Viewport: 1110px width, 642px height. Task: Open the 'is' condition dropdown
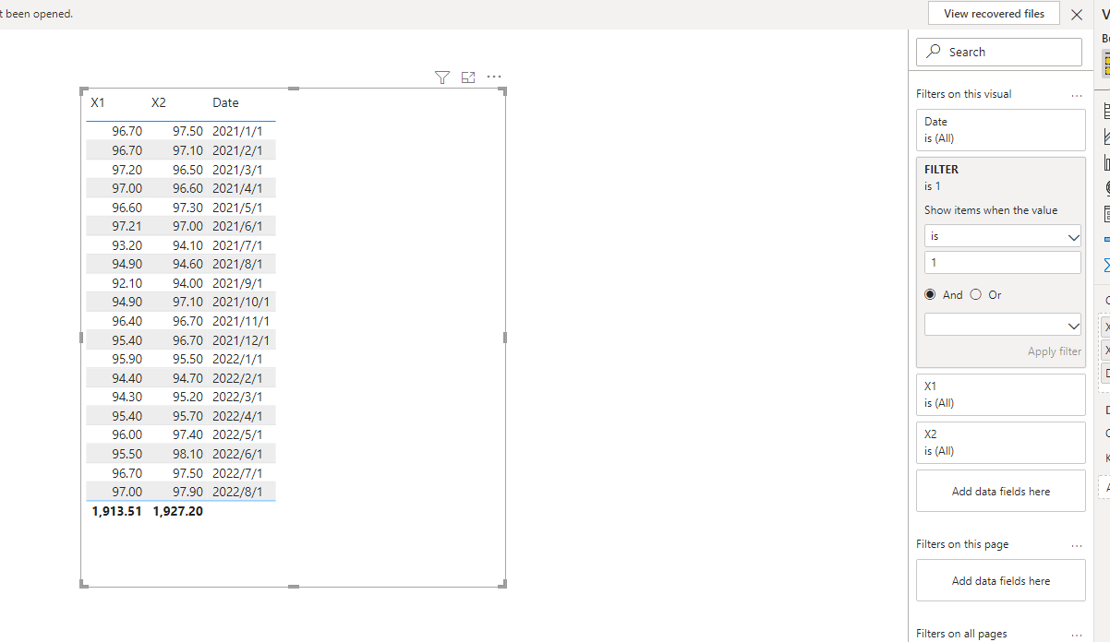[x=1003, y=236]
